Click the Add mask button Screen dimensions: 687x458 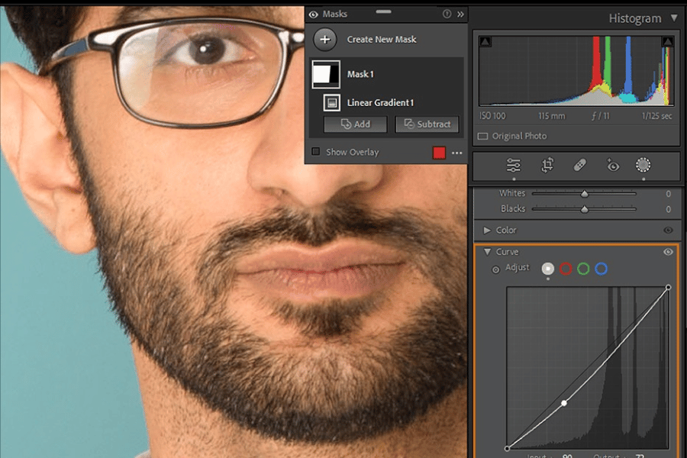[x=355, y=124]
